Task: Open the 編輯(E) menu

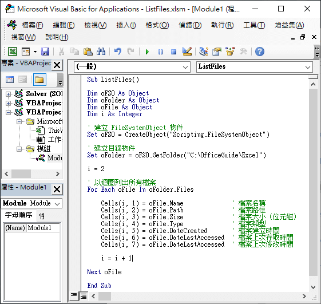Action: point(64,25)
